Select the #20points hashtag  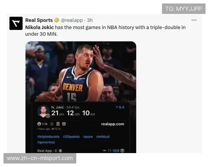(x=71, y=137)
